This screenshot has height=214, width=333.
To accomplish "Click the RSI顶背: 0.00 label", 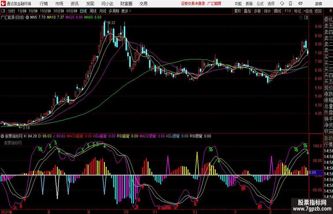I will 200,136.
